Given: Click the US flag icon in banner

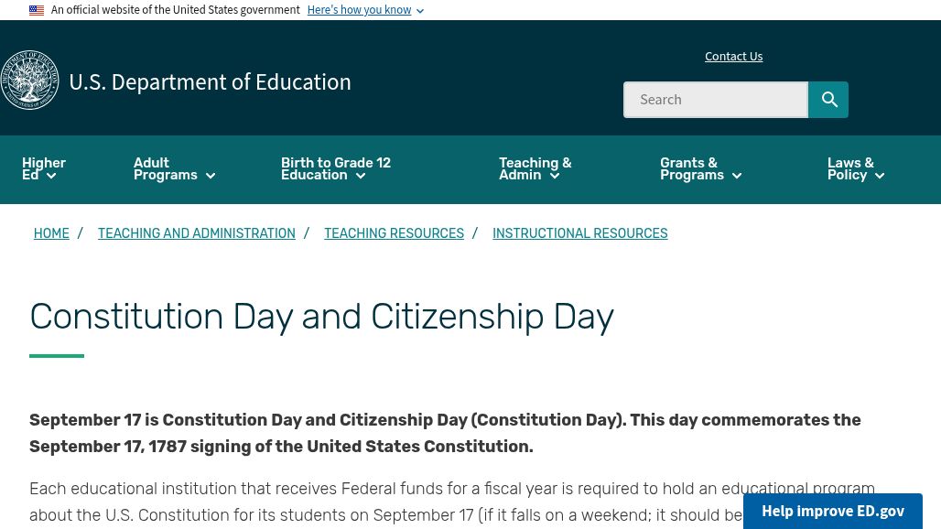Looking at the screenshot, I should point(37,11).
